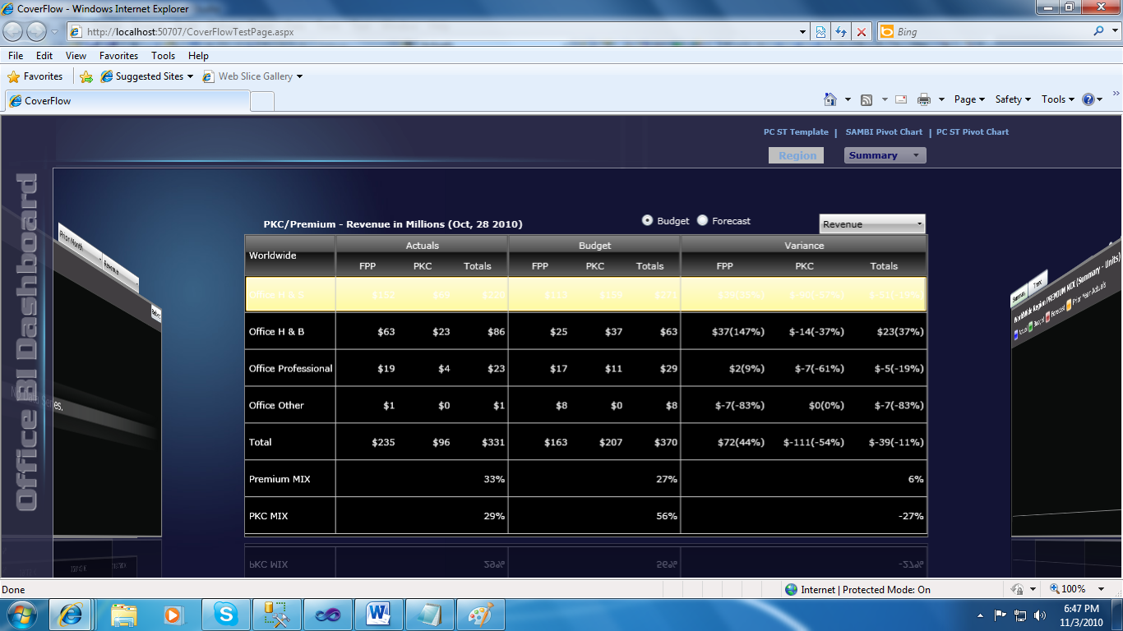Open the Summary dropdown
1123x631 pixels.
pyautogui.click(x=885, y=155)
